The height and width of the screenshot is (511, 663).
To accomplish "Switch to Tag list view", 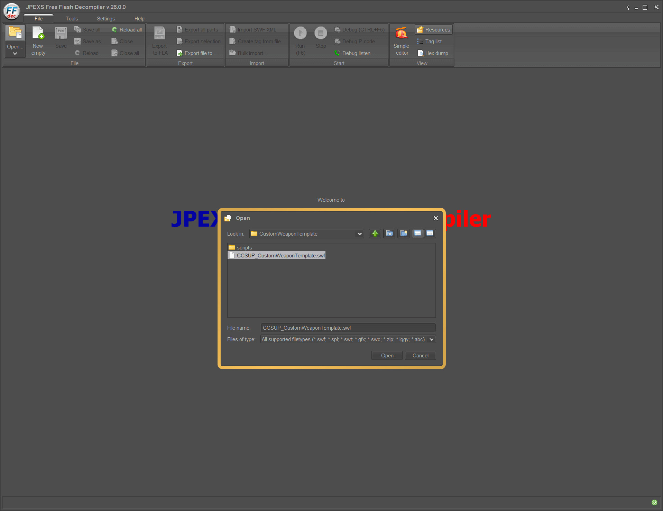I will [429, 42].
